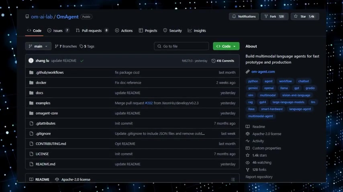This screenshot has height=192, width=343.
Task: Open the Activity sidebar link
Action: pos(255,141)
